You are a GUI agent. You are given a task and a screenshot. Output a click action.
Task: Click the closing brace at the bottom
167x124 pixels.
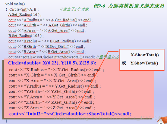6,121
